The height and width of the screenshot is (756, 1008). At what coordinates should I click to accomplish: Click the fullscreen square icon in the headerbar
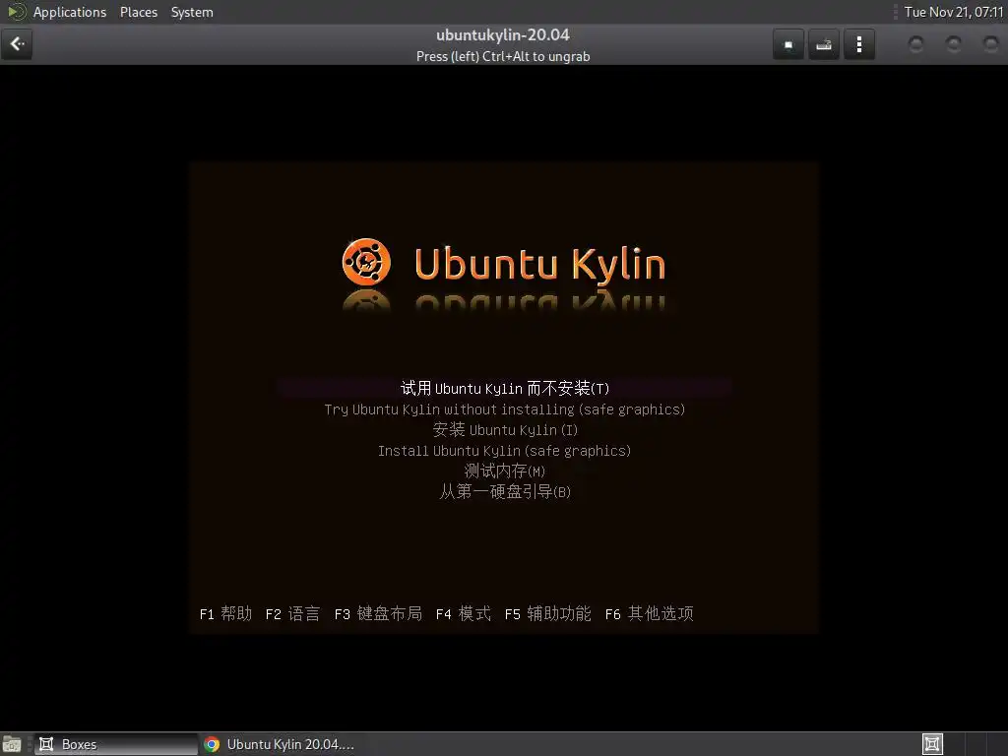point(788,44)
